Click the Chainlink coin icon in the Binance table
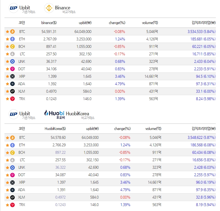220x211 pixels. point(12,61)
